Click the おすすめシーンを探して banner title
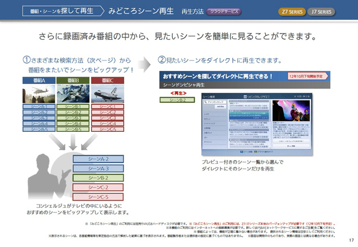The image size is (358, 247). 218,77
